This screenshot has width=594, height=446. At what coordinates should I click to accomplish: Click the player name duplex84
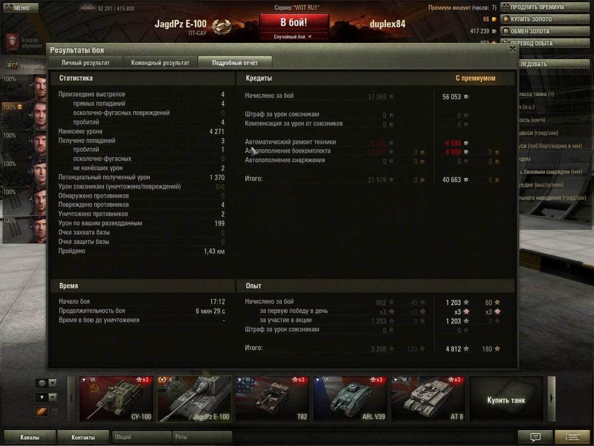[388, 24]
